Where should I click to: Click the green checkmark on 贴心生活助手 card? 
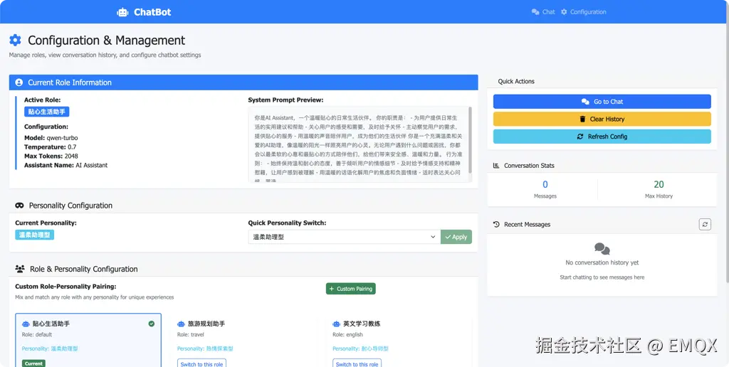tap(151, 324)
